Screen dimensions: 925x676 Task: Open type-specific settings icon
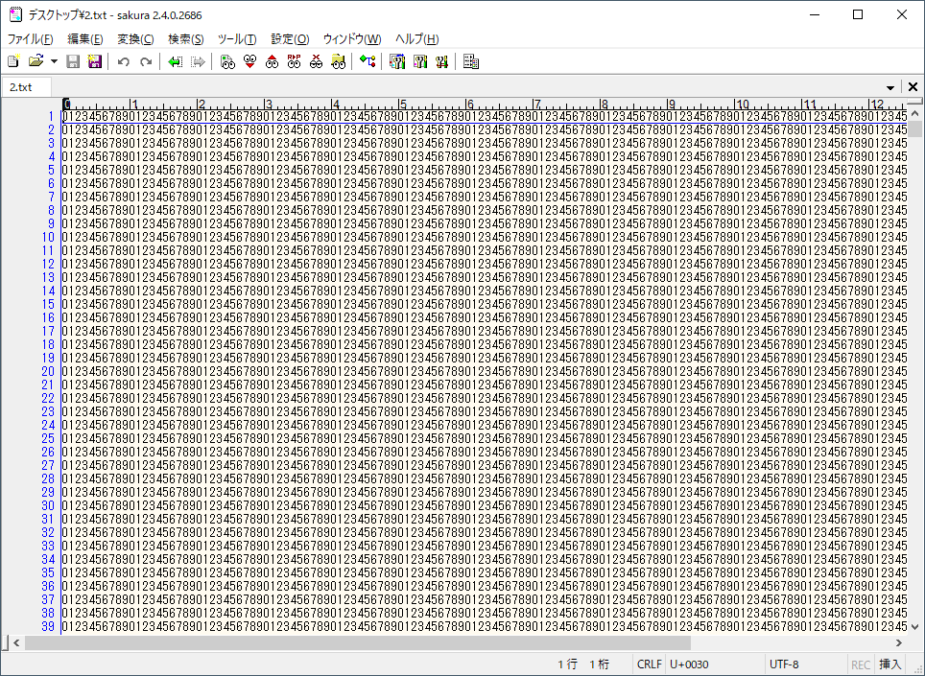click(419, 61)
